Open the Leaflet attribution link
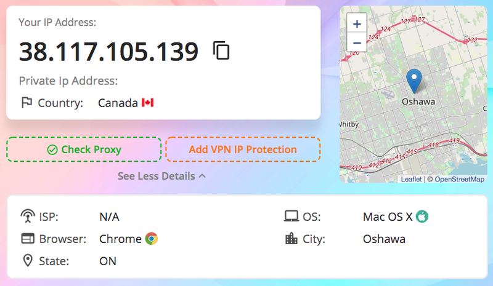Viewport: 493px width, 286px height. pyautogui.click(x=411, y=179)
